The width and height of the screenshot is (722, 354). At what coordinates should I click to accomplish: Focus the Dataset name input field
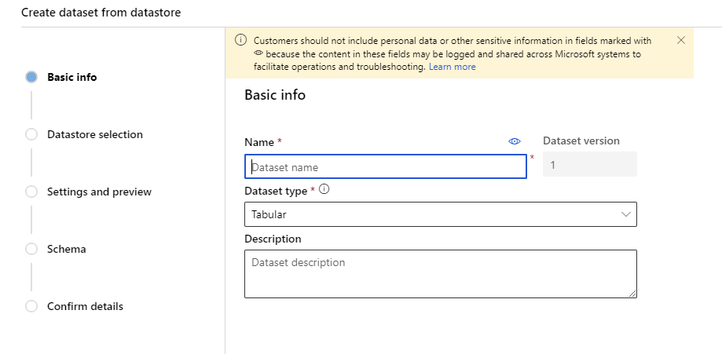pos(386,166)
